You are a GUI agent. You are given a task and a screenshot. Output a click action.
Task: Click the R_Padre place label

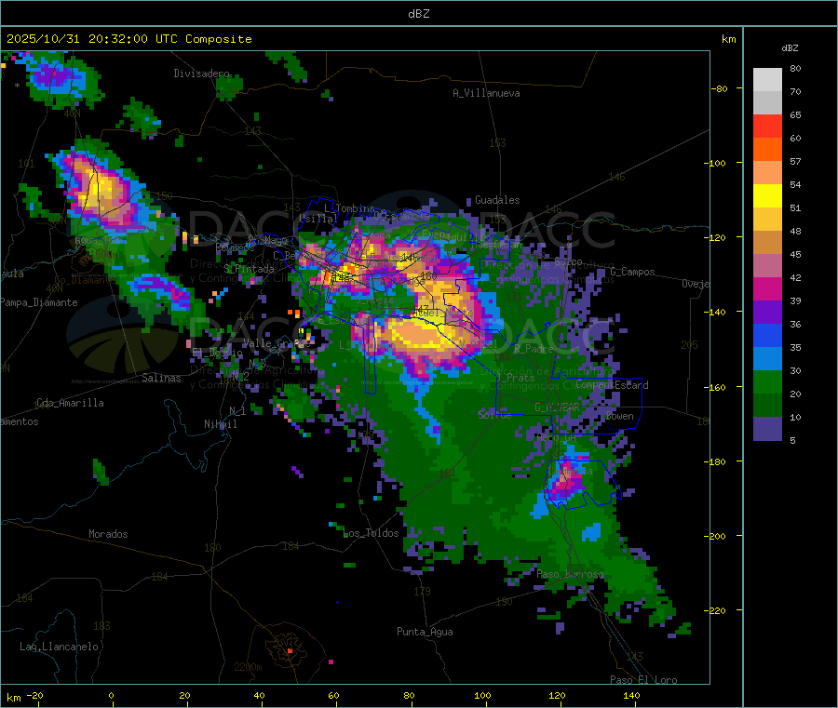pos(534,349)
